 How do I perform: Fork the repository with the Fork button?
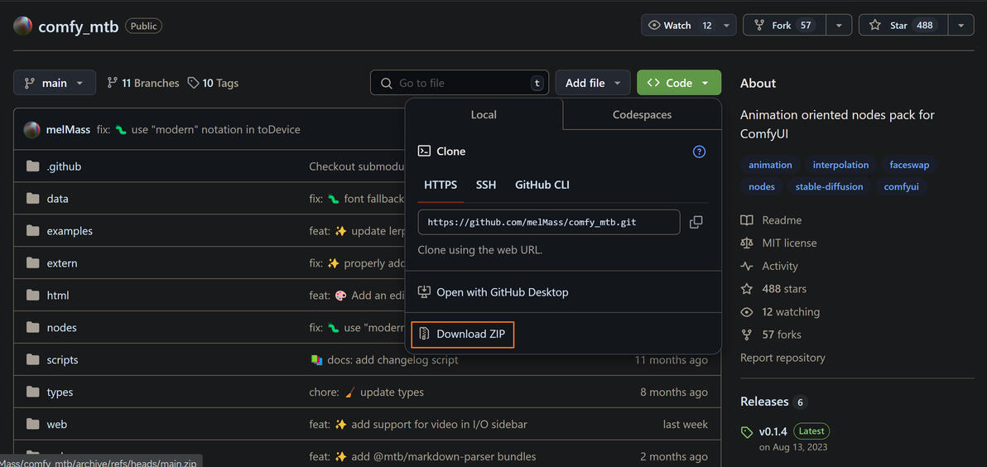coord(785,25)
